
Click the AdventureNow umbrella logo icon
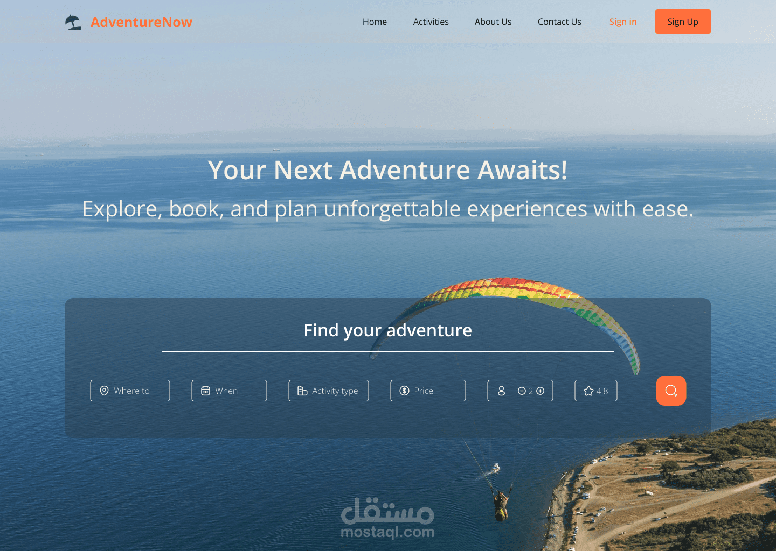point(73,22)
